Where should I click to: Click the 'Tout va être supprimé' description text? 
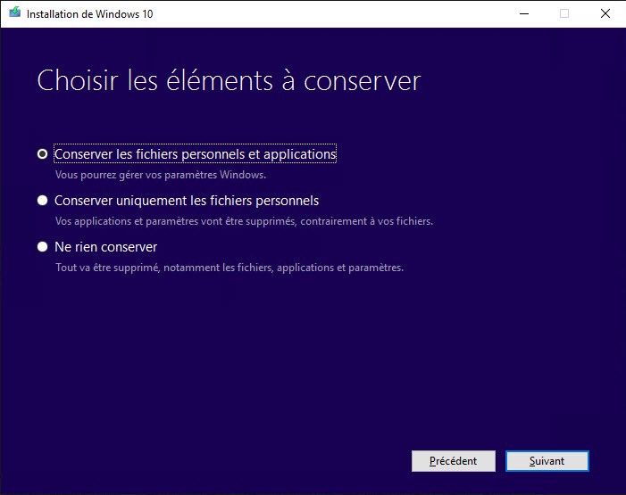coord(230,268)
